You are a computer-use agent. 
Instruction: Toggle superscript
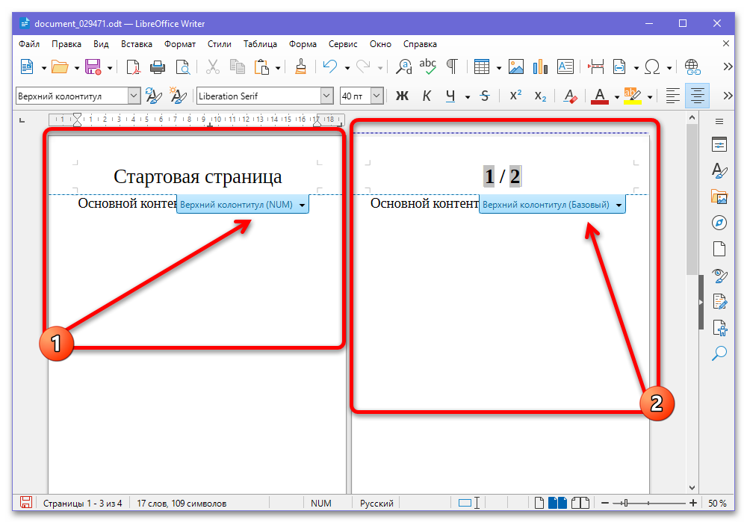[x=515, y=96]
